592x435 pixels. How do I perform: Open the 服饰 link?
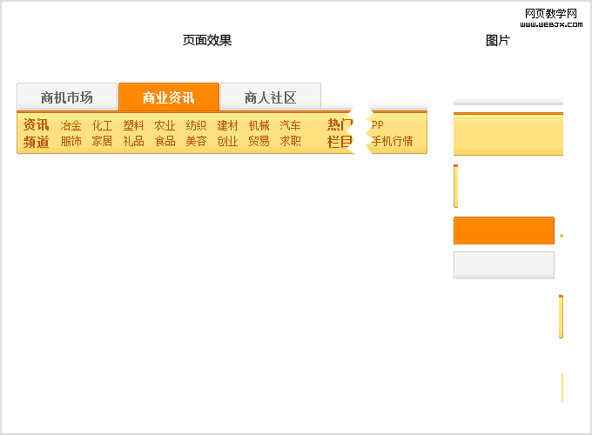pyautogui.click(x=71, y=141)
